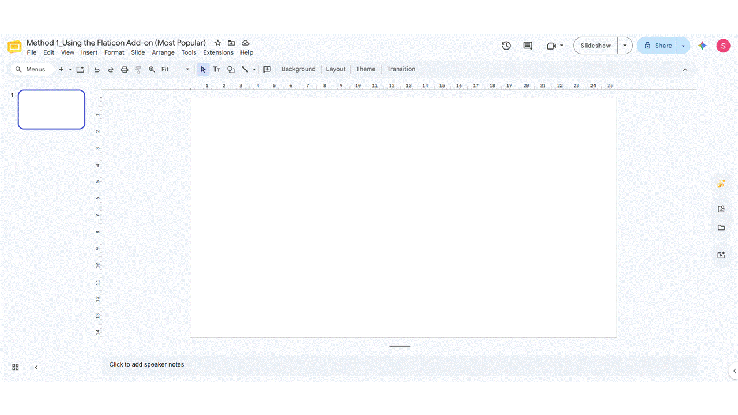
Task: Open the Google Slides home logo
Action: coord(14,47)
